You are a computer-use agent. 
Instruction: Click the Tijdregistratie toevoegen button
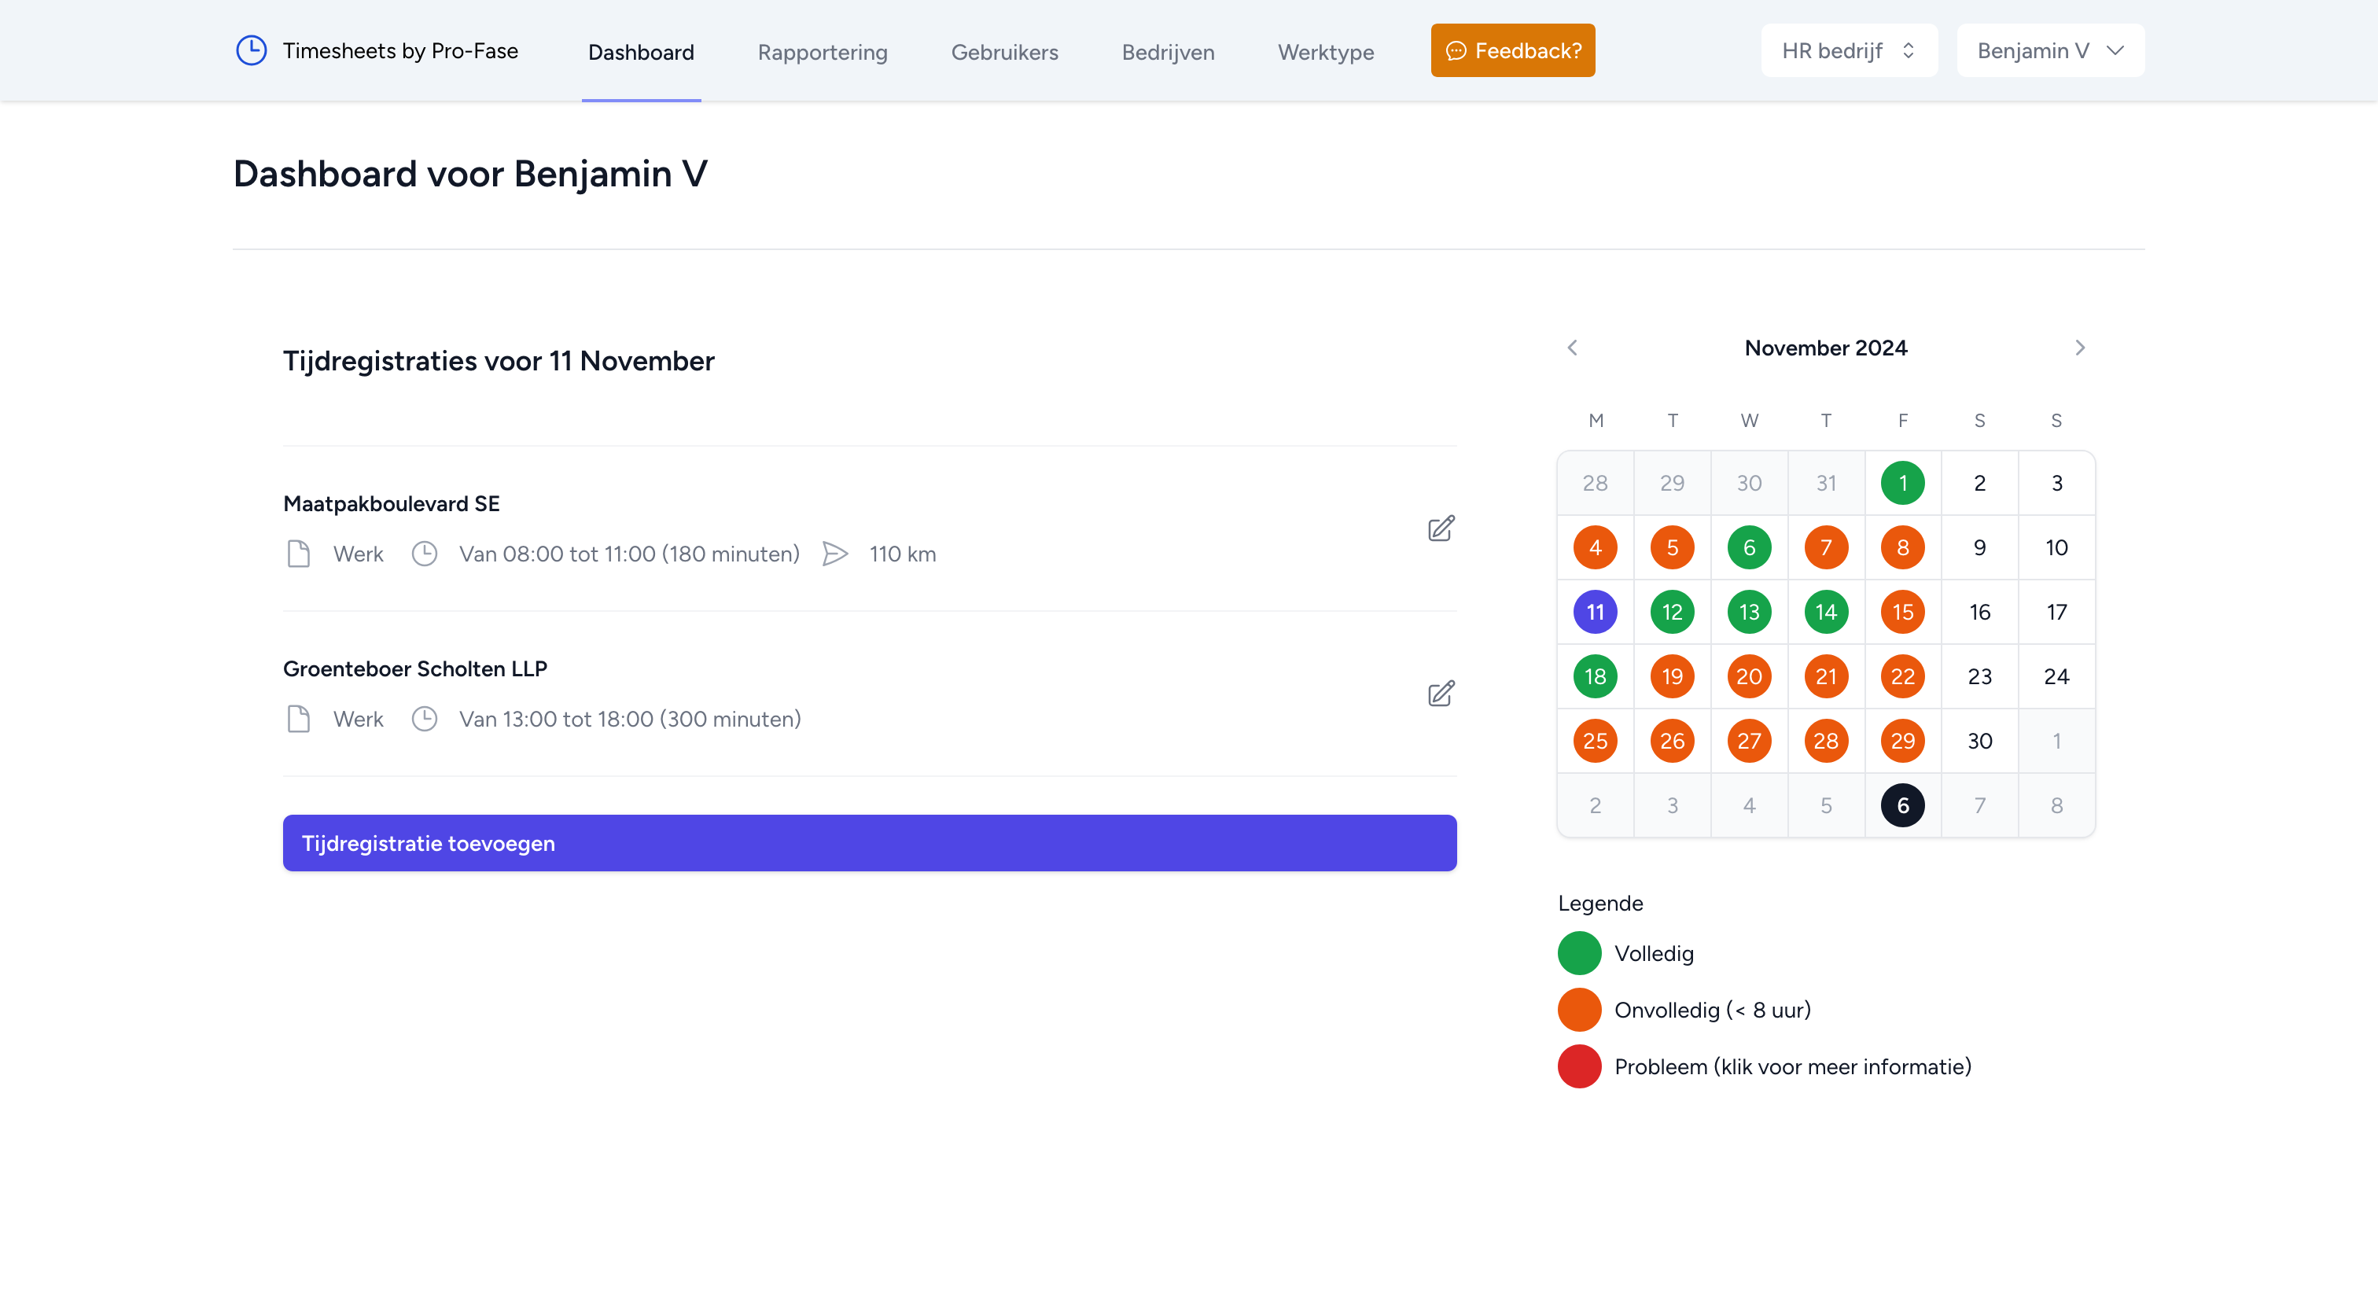coord(869,843)
